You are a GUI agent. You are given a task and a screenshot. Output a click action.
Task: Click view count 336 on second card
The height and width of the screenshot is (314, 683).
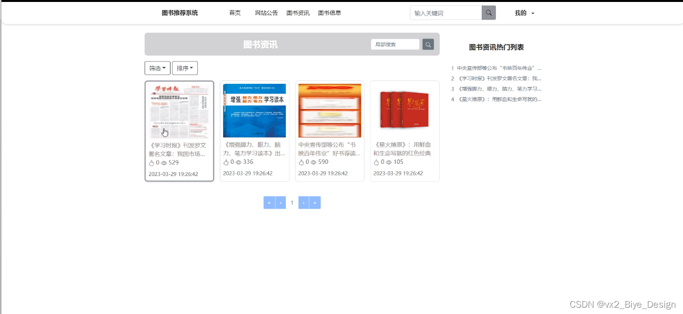point(248,162)
